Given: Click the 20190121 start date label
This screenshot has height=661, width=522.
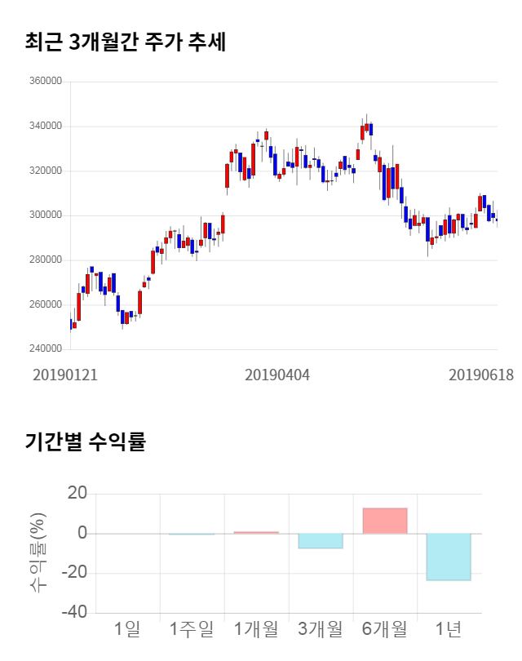Looking at the screenshot, I should [x=65, y=375].
